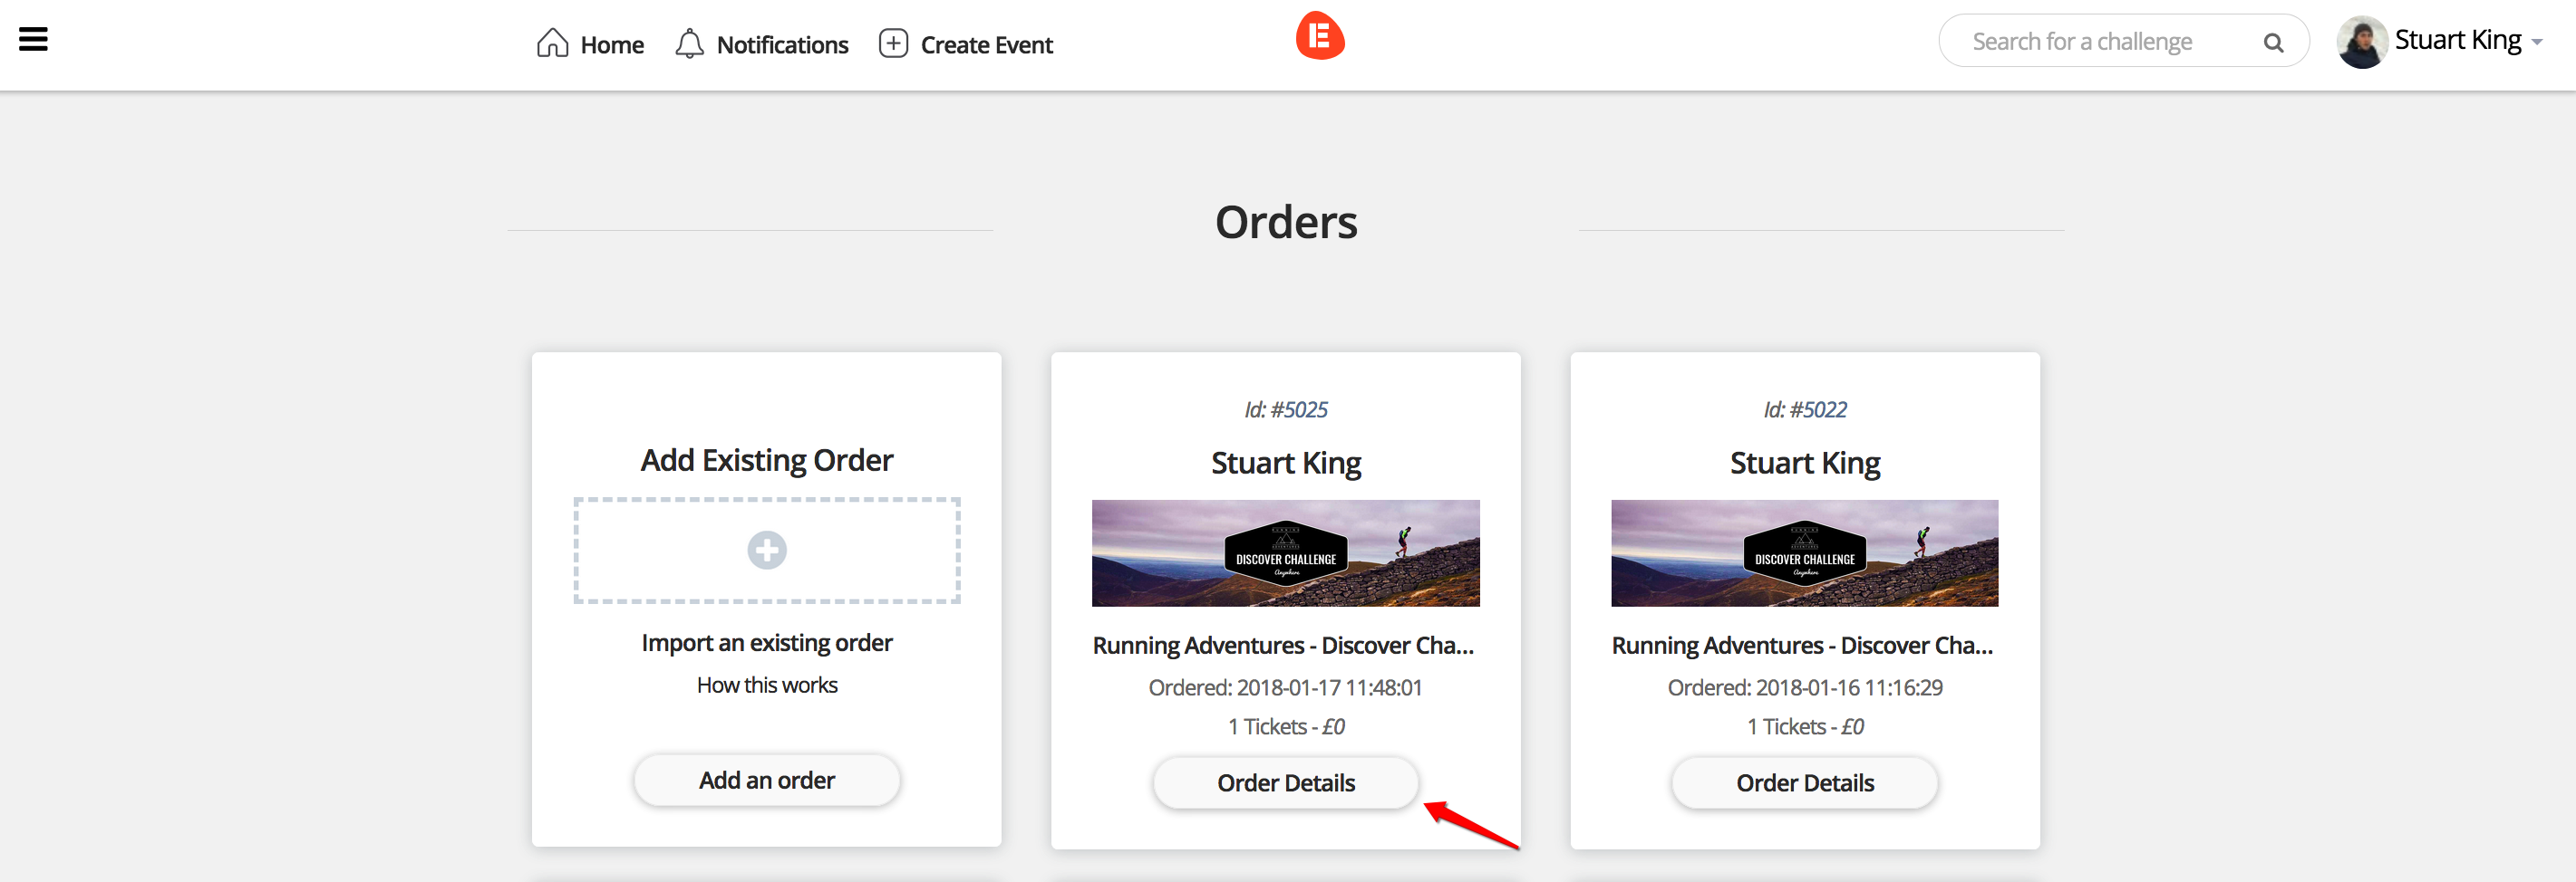The image size is (2576, 882).
Task: Click the plus icon in dashed box
Action: click(766, 551)
